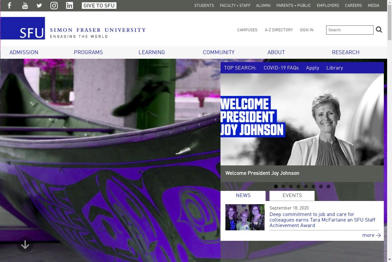This screenshot has height=262, width=392.
Task: Click Welcome President Joy Johnson caption
Action: [x=262, y=173]
